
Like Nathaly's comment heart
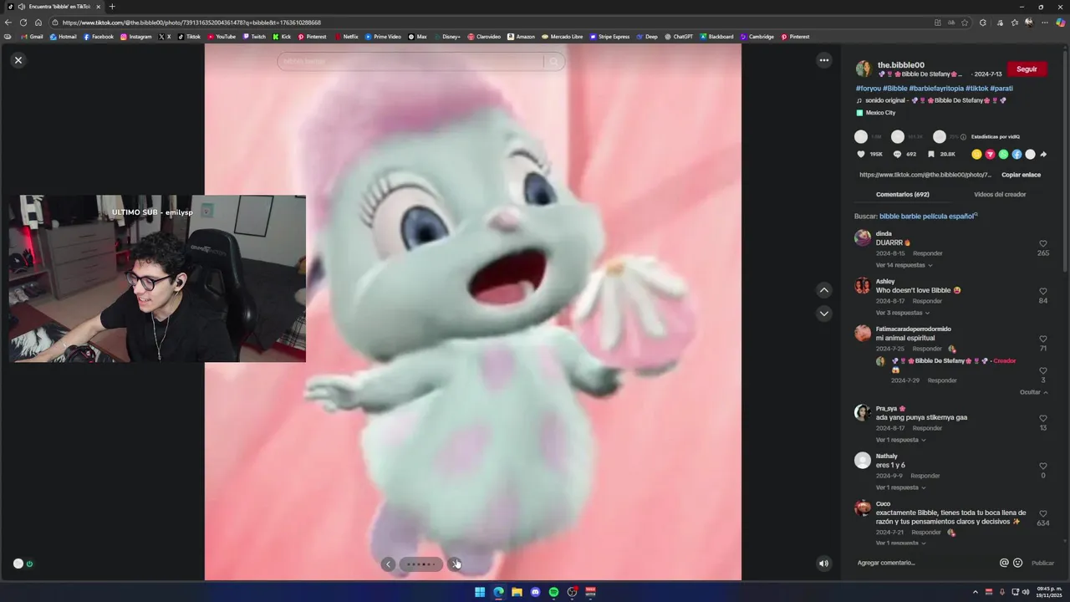(1043, 467)
